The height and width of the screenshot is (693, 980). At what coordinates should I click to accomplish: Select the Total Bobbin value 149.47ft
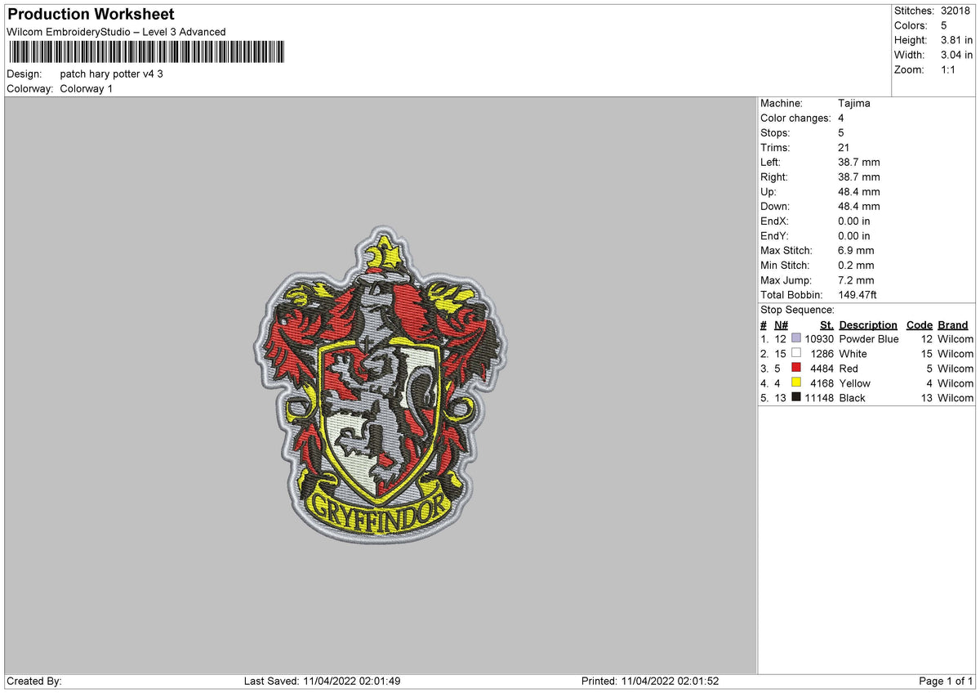[x=857, y=294]
